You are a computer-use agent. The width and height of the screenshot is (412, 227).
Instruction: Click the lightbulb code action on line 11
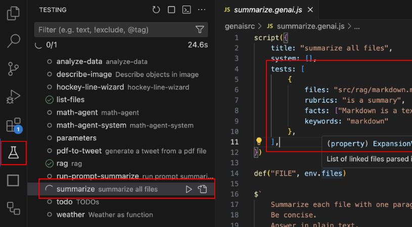pos(259,141)
